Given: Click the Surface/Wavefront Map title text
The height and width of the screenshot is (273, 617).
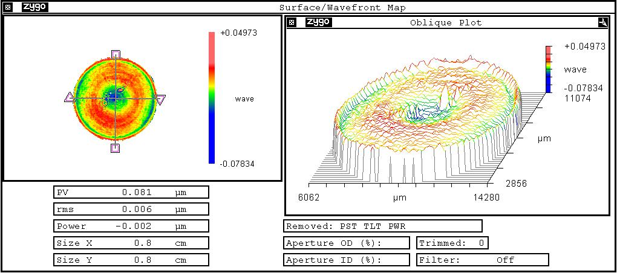Looking at the screenshot, I should (342, 7).
